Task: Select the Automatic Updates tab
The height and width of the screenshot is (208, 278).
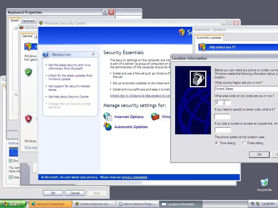Action: tap(209, 38)
